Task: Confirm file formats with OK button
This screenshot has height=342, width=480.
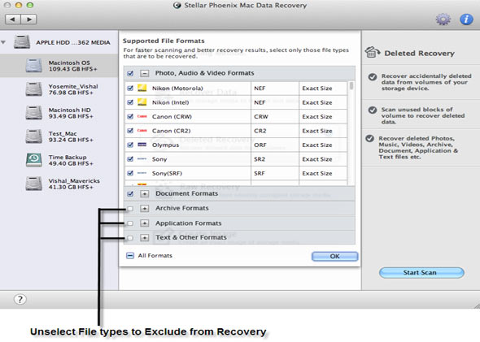Action: 335,256
